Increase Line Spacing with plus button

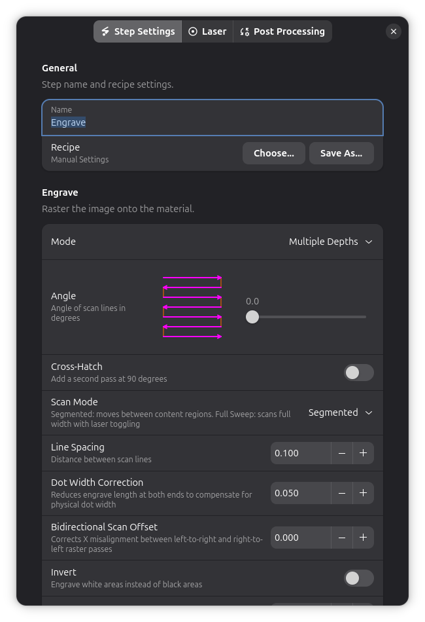(363, 453)
